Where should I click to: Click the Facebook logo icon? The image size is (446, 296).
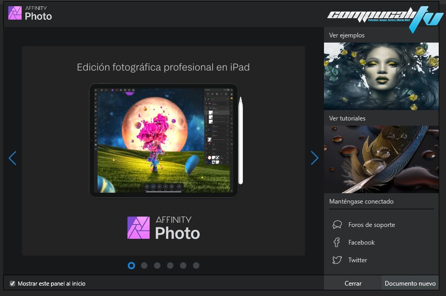point(337,242)
